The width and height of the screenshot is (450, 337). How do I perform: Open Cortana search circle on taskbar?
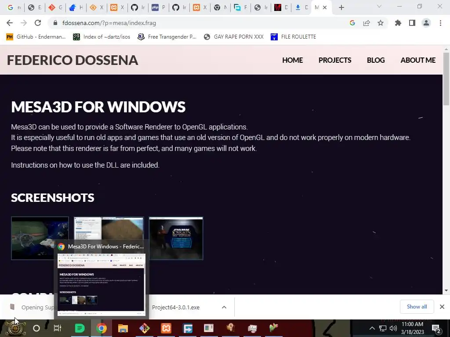point(36,328)
